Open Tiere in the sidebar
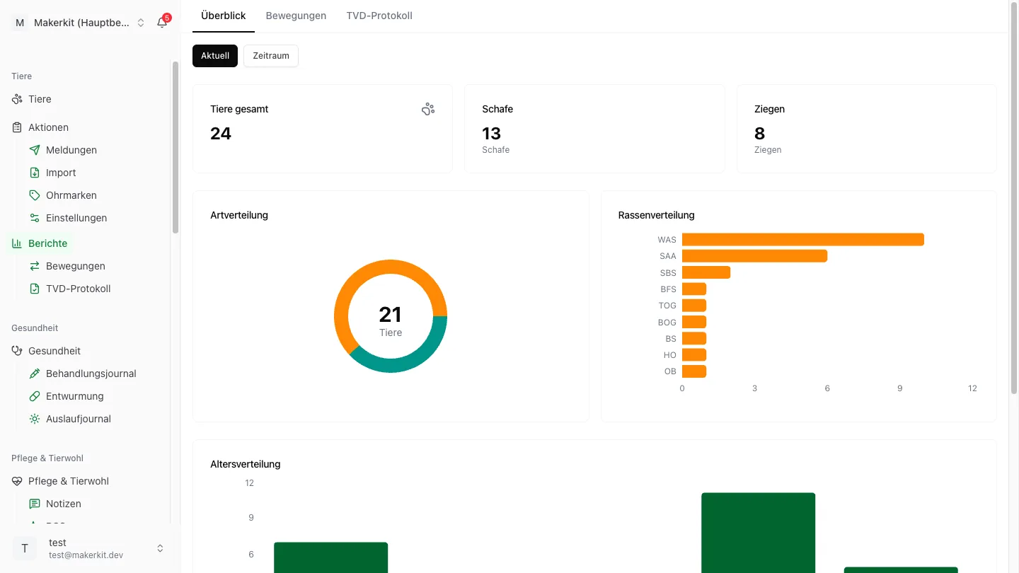Screen dimensions: 1019x573 point(40,99)
